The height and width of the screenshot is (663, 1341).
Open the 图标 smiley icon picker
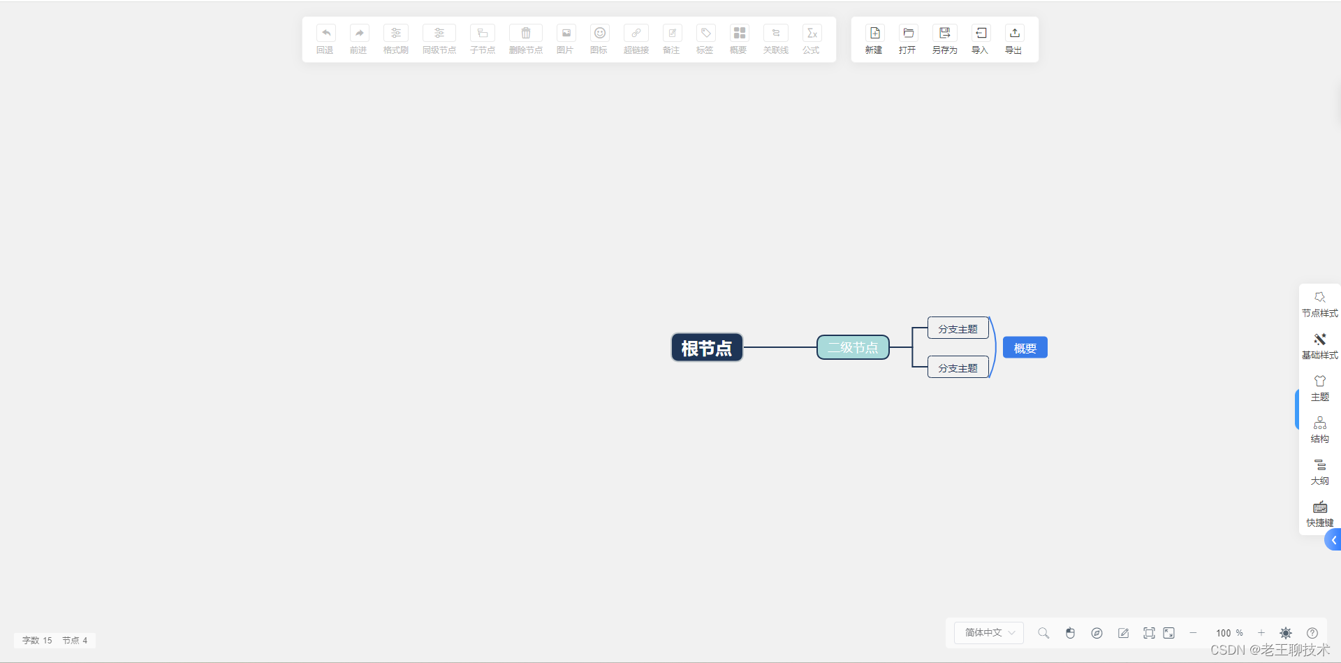pyautogui.click(x=599, y=33)
